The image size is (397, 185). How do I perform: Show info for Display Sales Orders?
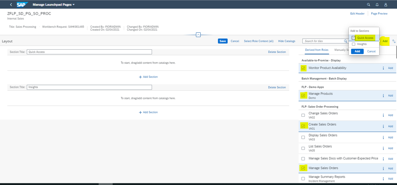[383, 137]
